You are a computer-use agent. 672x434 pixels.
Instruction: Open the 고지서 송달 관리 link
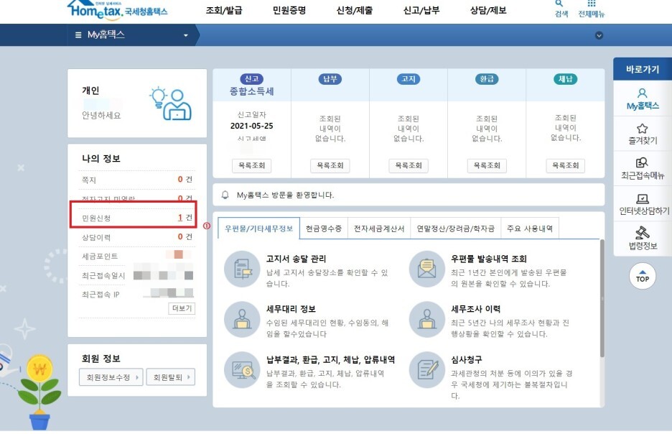click(x=296, y=259)
